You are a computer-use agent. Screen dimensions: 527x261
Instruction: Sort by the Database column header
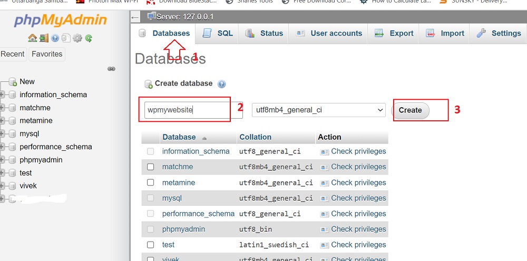click(x=179, y=138)
